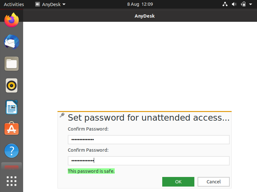Image resolution: width=257 pixels, height=192 pixels.
Task: Open the volume speaker icon
Action: tap(234, 4)
